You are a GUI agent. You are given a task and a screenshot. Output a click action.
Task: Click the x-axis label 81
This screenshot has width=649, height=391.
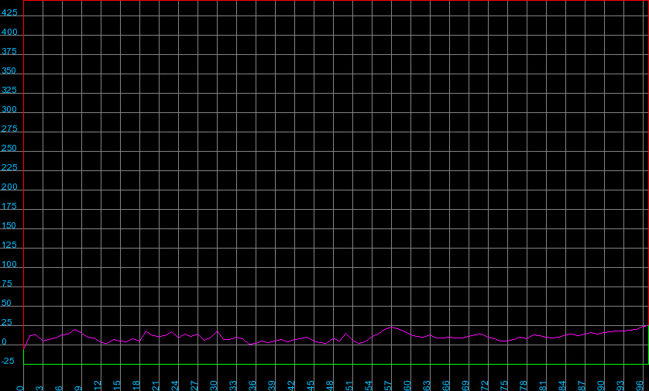point(544,386)
